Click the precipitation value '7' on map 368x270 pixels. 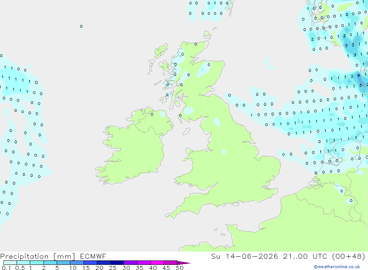(x=346, y=46)
